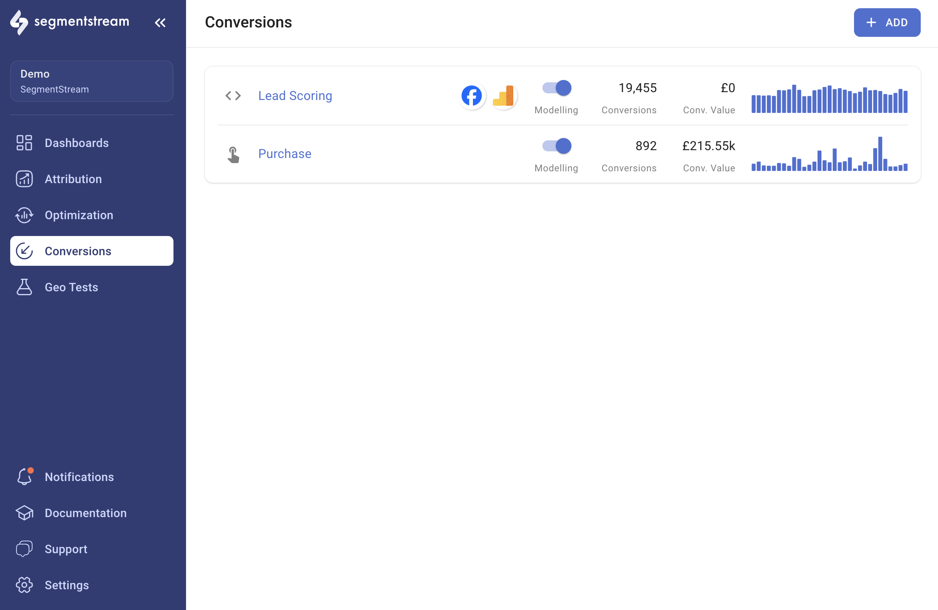This screenshot has width=938, height=610.
Task: Open Notifications via the bell icon
Action: point(24,476)
